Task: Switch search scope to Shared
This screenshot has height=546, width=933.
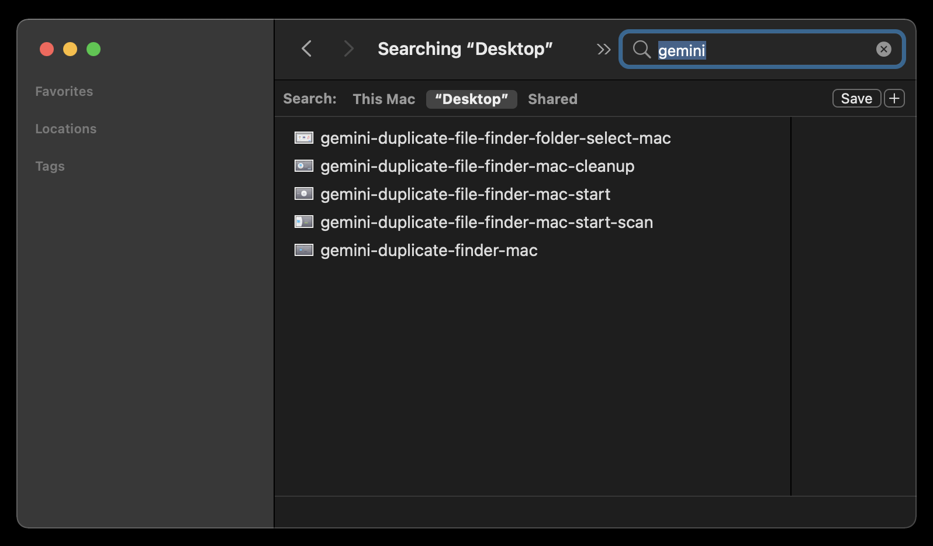Action: point(552,99)
